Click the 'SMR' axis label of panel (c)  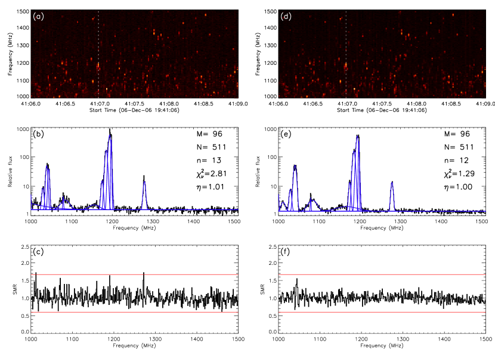click(x=15, y=290)
